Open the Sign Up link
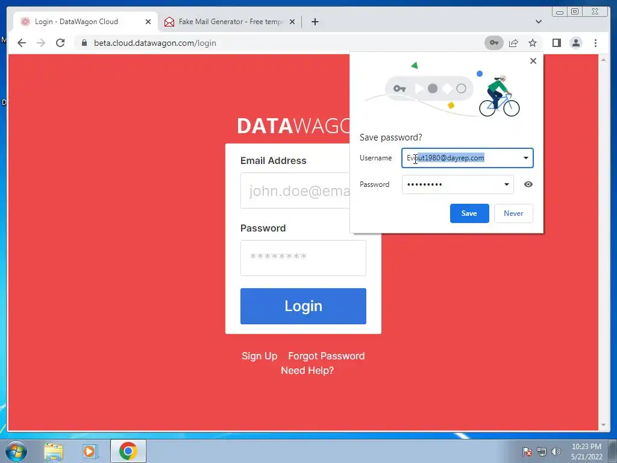 tap(259, 356)
